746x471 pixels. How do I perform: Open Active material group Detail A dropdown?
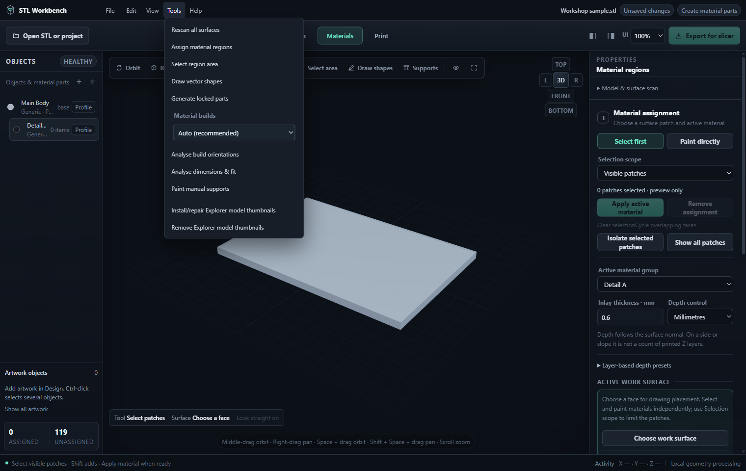pos(665,285)
